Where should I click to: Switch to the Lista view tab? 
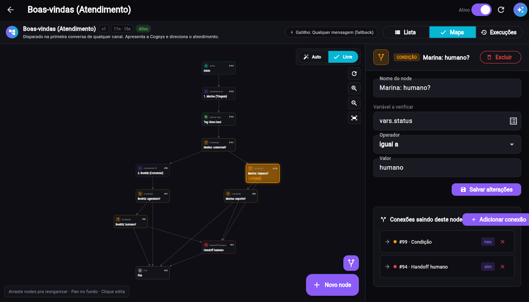coord(406,32)
